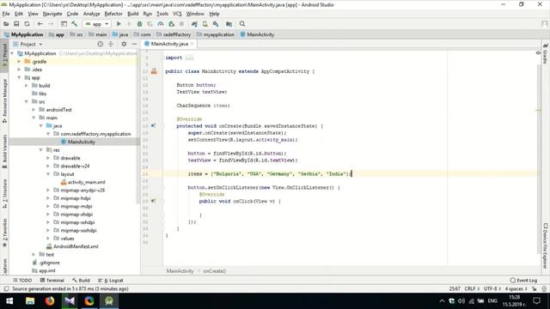Image resolution: width=550 pixels, height=309 pixels.
Task: Open the Build tool window
Action: pos(81,281)
